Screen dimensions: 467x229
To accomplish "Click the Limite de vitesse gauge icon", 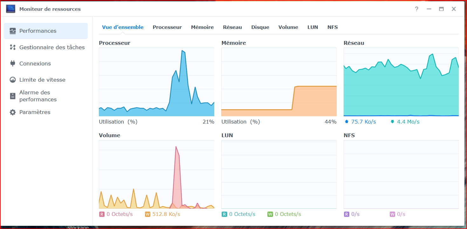I will (x=13, y=80).
